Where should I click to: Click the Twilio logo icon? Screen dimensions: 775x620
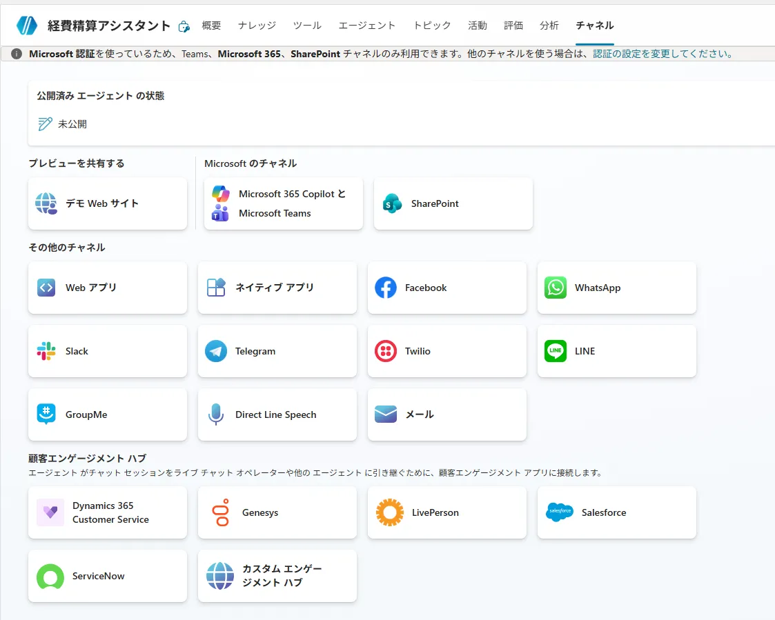tap(386, 351)
